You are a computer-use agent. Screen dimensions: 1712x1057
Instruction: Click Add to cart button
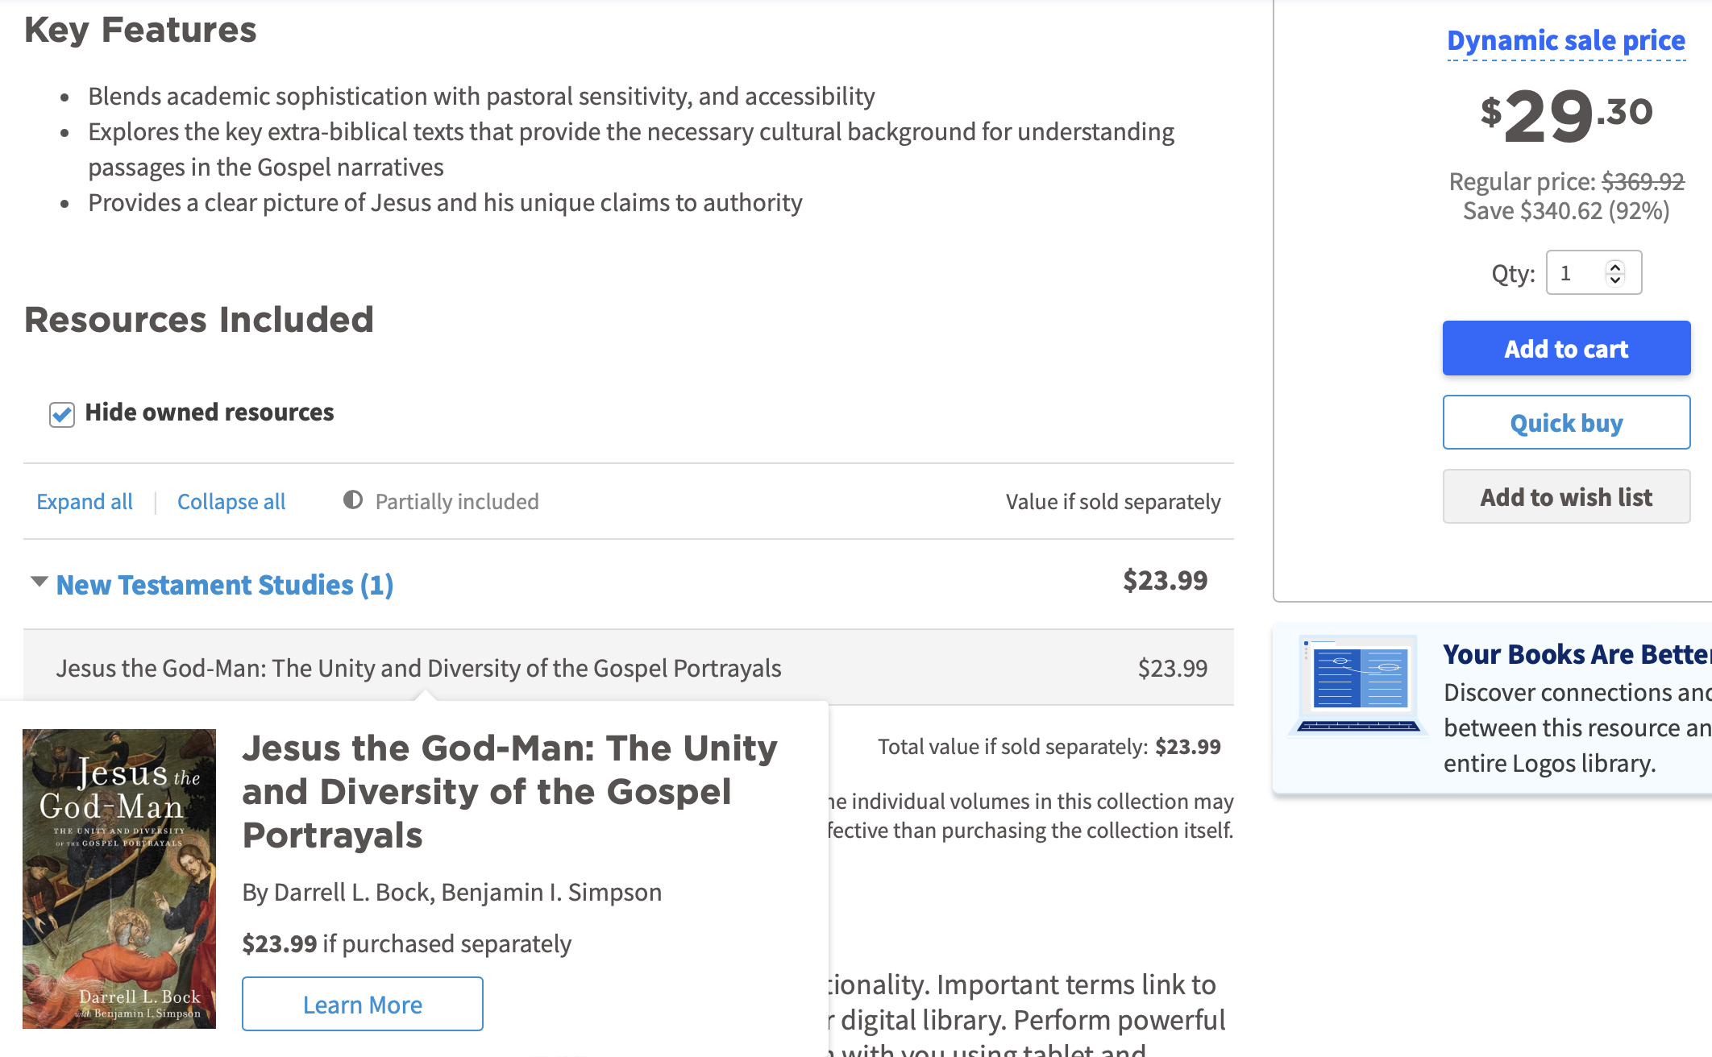(x=1566, y=348)
